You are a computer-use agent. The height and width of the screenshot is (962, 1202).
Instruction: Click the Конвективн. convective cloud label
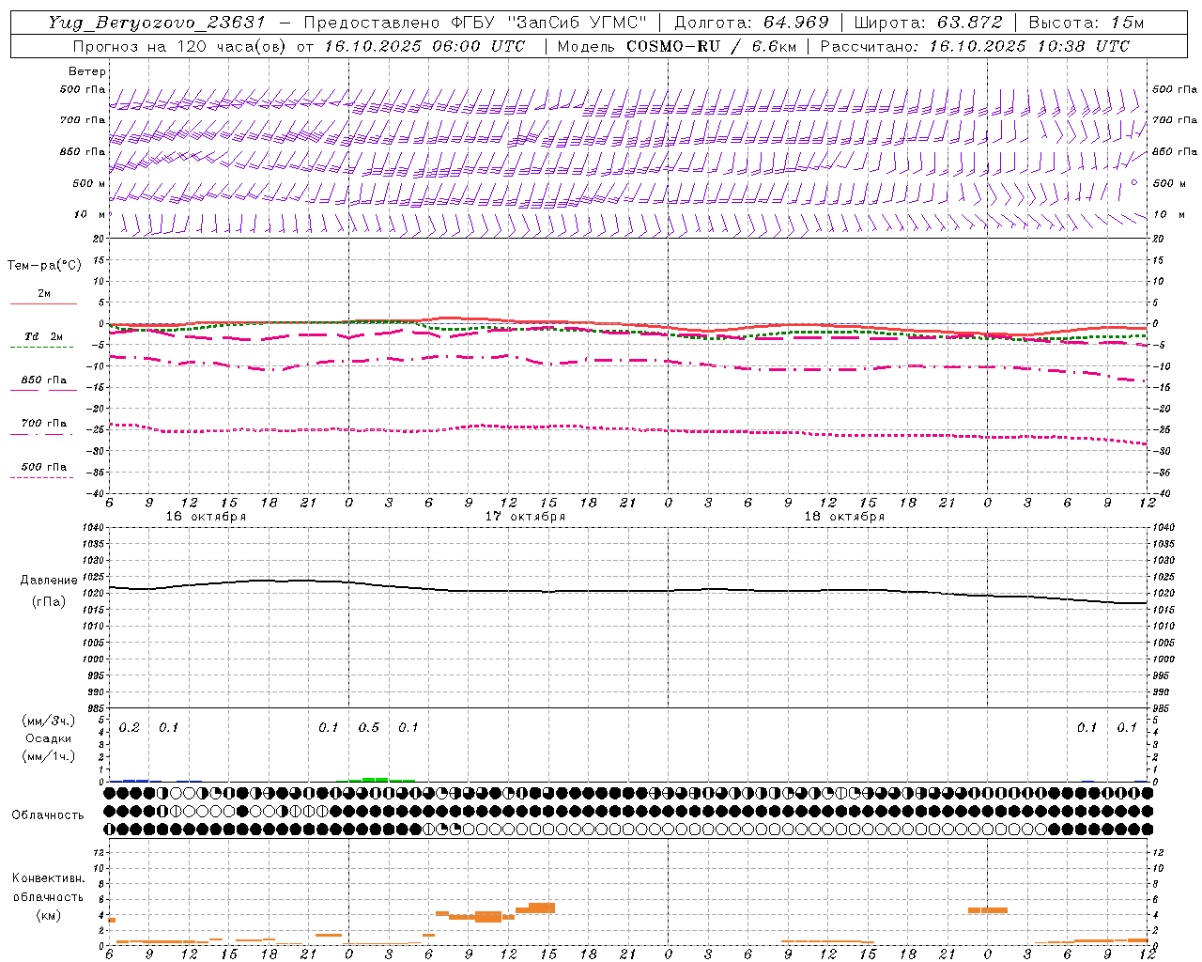pyautogui.click(x=48, y=878)
